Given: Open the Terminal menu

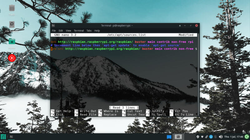Looking at the screenshot, I should (x=79, y=30).
